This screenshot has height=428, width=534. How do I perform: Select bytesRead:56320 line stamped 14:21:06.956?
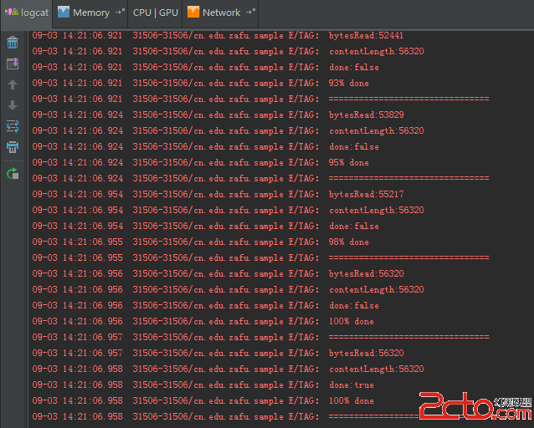click(218, 274)
